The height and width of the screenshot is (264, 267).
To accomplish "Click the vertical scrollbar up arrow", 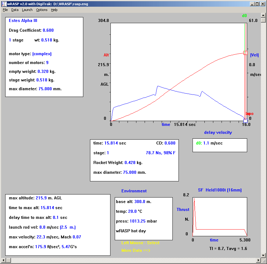I will pos(263,15).
